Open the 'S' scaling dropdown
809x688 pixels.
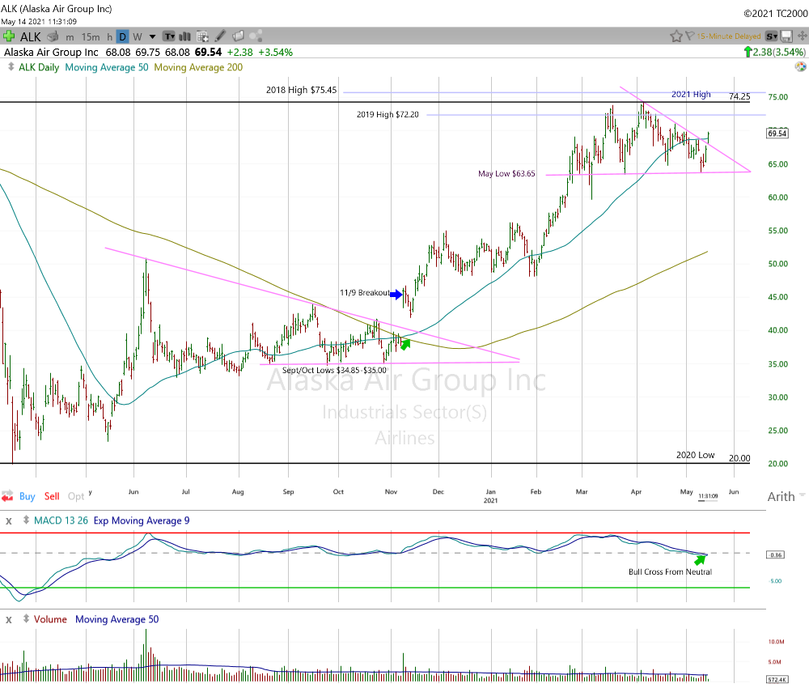[771, 36]
